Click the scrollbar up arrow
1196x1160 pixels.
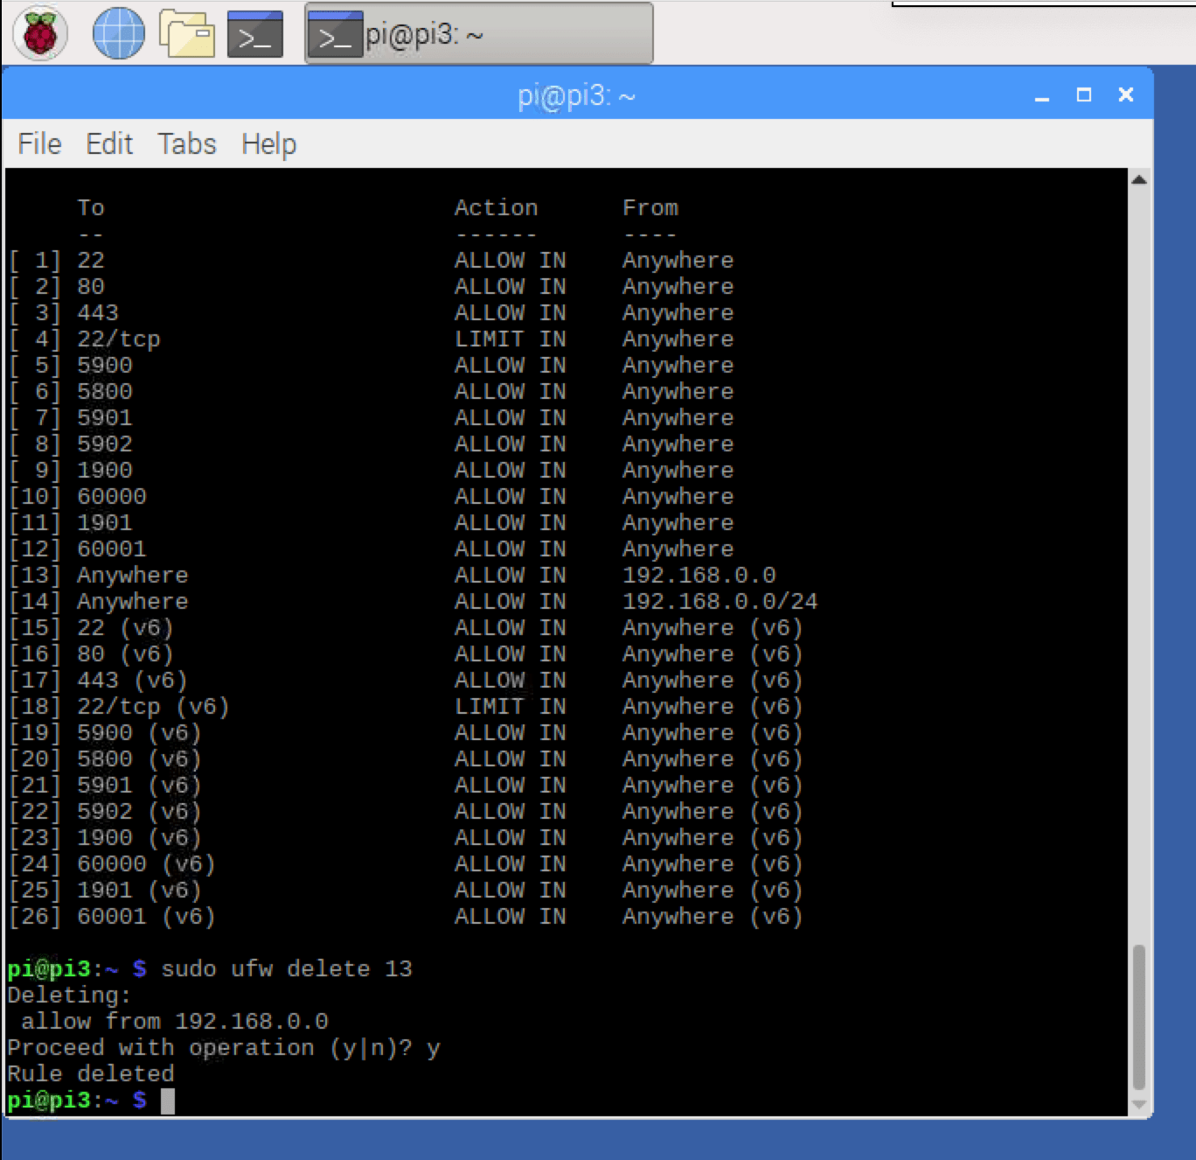[1138, 180]
